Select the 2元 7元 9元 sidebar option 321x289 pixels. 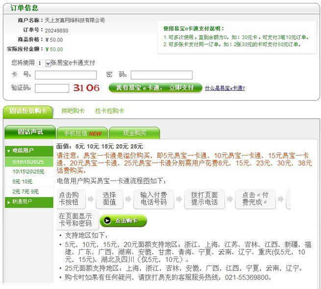coord(29,192)
